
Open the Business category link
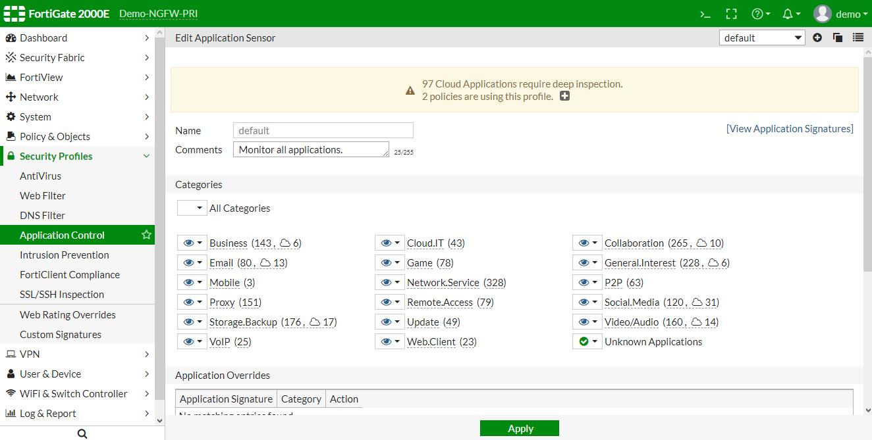coord(229,243)
